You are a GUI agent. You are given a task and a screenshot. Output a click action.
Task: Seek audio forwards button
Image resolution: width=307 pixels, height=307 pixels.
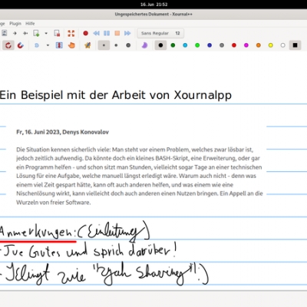pyautogui.click(x=127, y=33)
